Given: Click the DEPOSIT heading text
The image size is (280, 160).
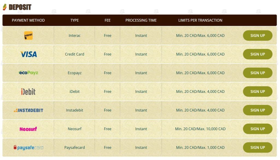Looking at the screenshot, I should 20,7.
